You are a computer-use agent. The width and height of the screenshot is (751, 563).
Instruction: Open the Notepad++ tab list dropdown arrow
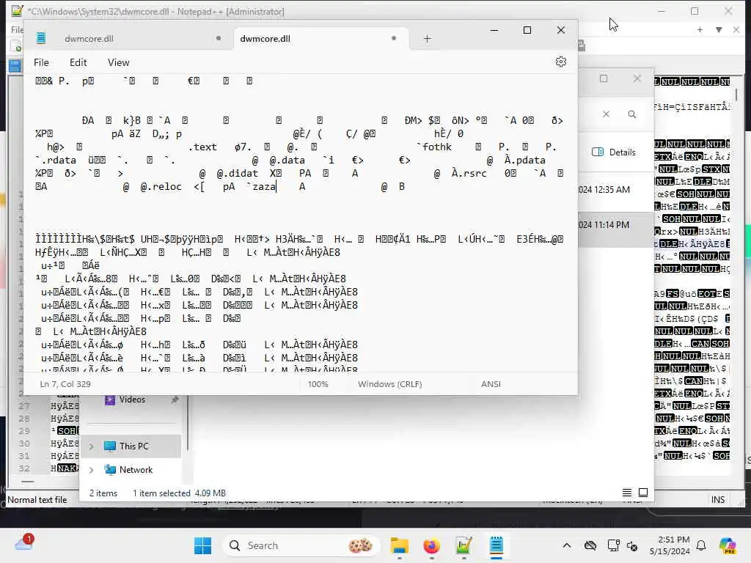coord(719,29)
